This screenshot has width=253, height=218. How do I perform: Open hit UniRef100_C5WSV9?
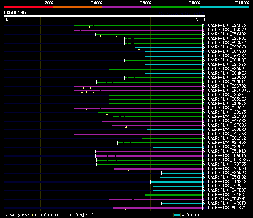[x=227, y=30]
